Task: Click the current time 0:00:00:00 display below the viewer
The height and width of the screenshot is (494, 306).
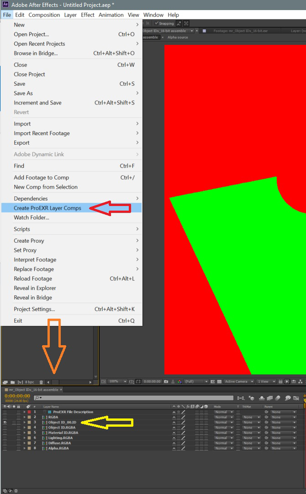Action: point(152,381)
